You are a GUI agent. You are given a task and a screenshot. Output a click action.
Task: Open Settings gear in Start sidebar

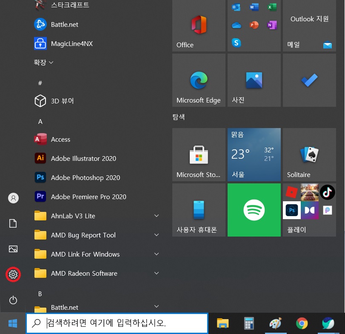[13, 274]
